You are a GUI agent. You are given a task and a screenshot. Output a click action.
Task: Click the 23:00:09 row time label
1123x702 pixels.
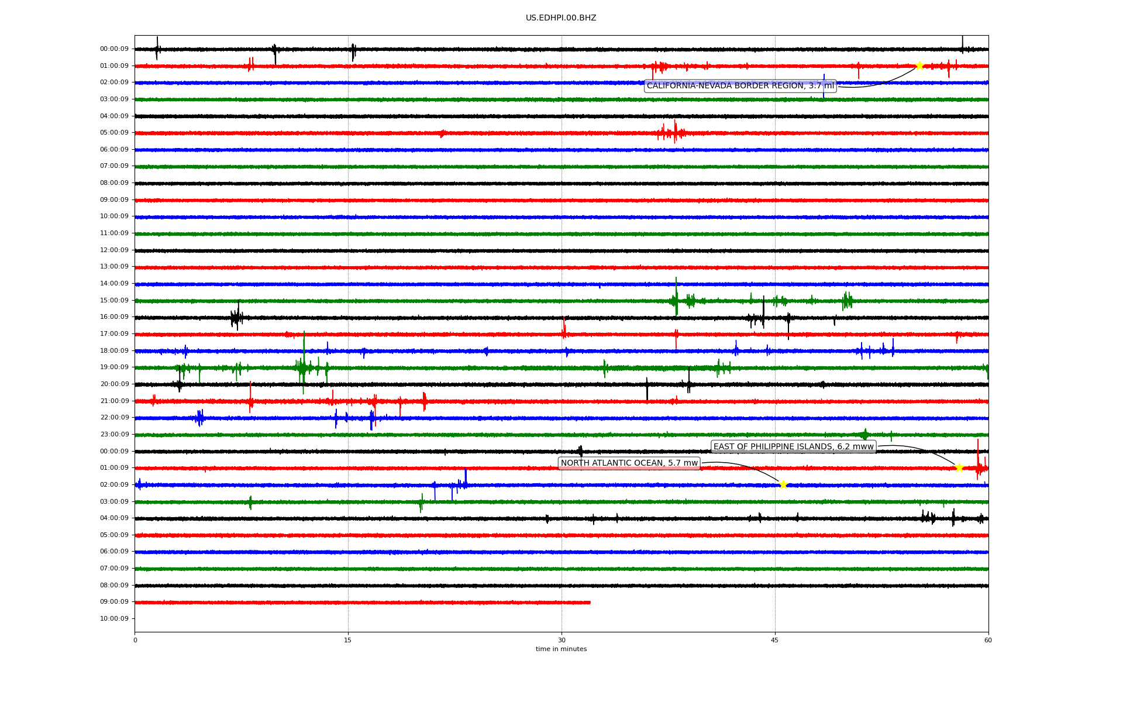114,435
